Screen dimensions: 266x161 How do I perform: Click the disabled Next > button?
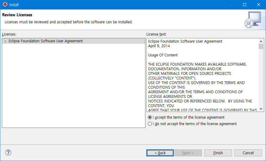pyautogui.click(x=188, y=153)
